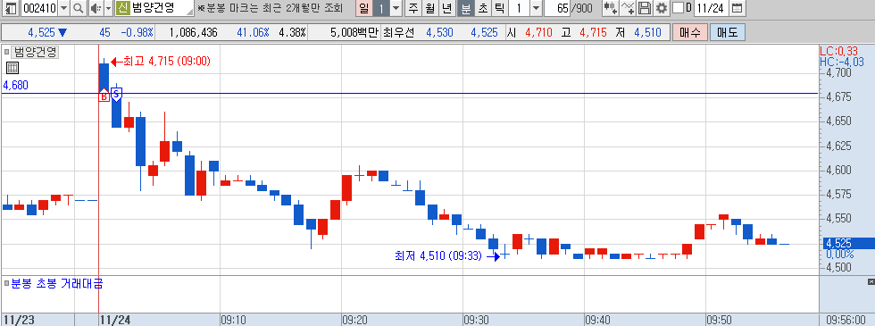The height and width of the screenshot is (326, 875).
Task: Click the 09:56:00 clock in the time axis
Action: coord(847,321)
